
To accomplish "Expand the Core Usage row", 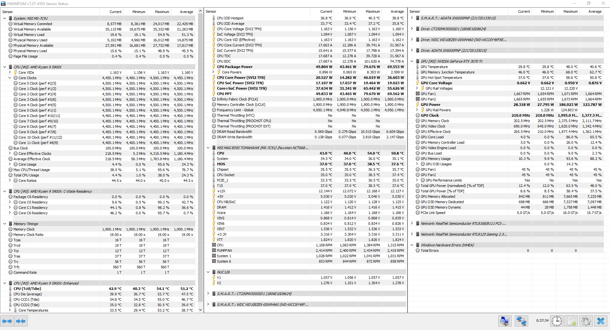I will [x=10, y=164].
